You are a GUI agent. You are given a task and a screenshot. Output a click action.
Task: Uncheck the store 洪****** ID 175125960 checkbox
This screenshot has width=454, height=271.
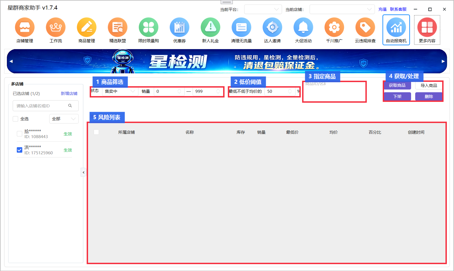click(x=20, y=150)
